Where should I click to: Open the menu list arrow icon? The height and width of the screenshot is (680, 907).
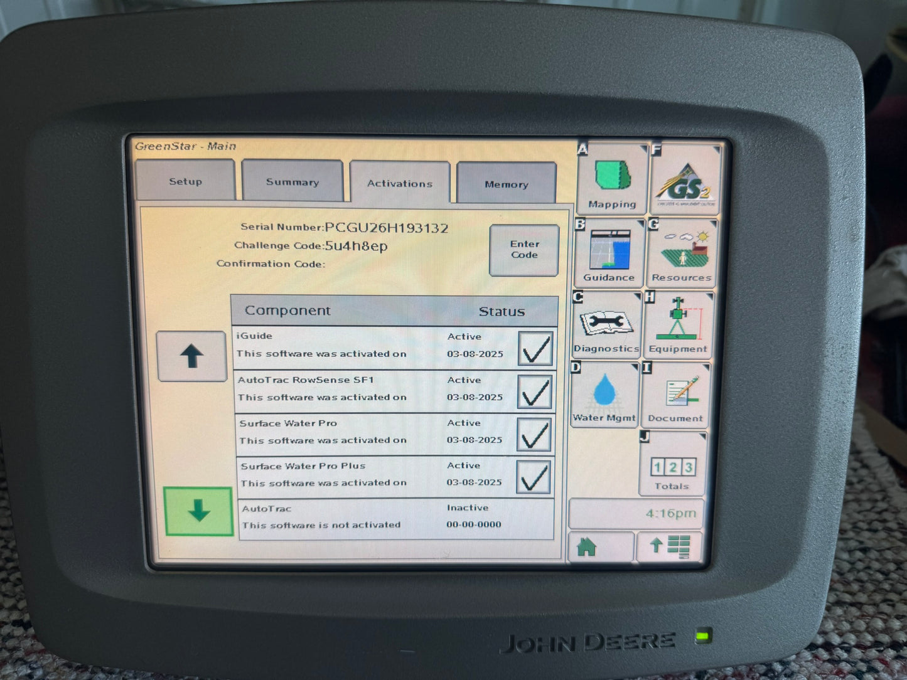tap(669, 546)
